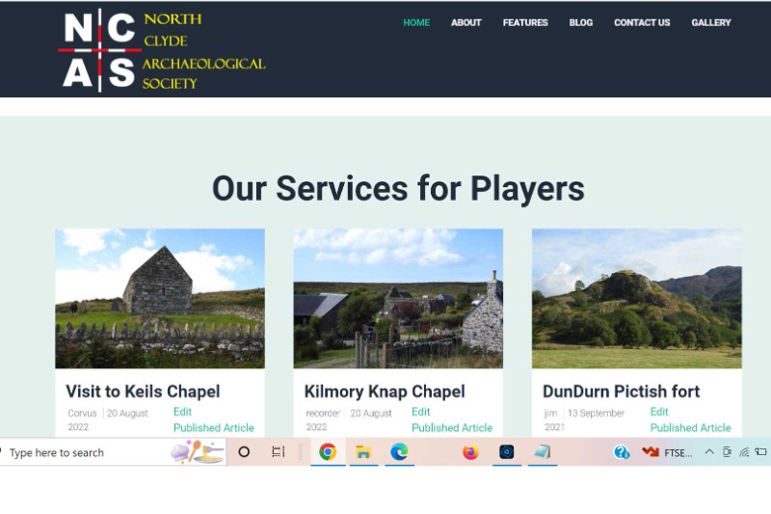771x514 pixels.
Task: Open the battery status tray icon
Action: pos(761,451)
